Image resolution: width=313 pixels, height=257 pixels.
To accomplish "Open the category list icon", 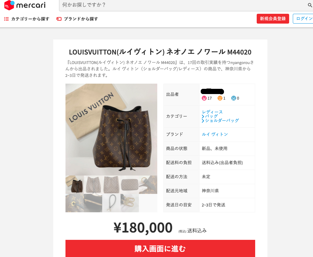I will point(6,19).
